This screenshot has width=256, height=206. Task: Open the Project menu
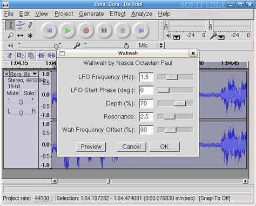tap(64, 14)
